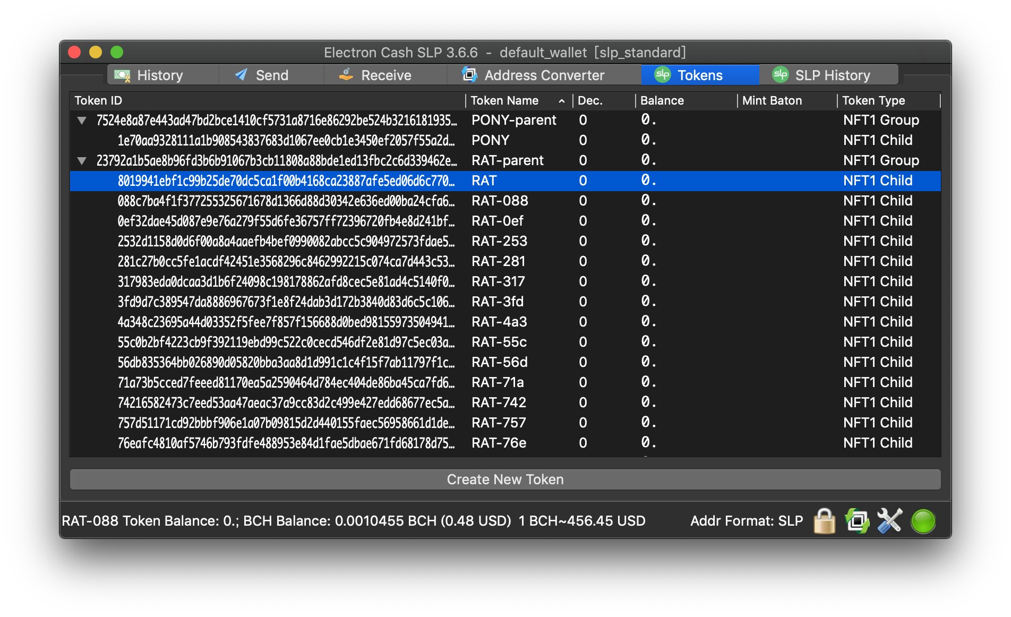Sort by the Token Type column header
The height and width of the screenshot is (617, 1011).
point(888,100)
